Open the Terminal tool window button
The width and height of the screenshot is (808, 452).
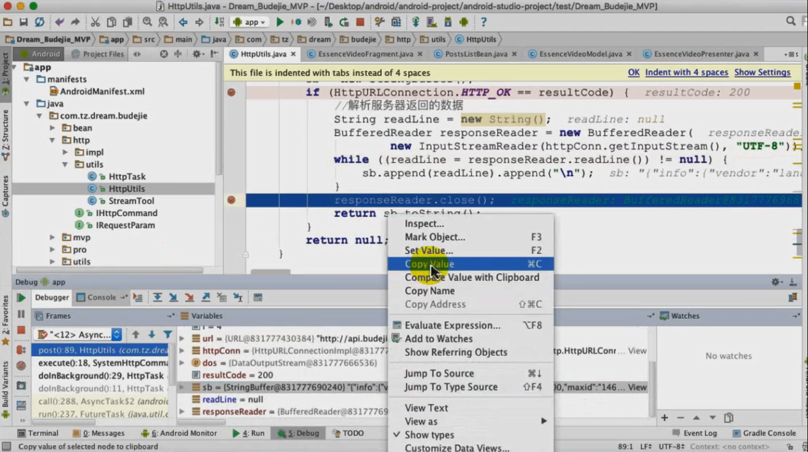[38, 433]
